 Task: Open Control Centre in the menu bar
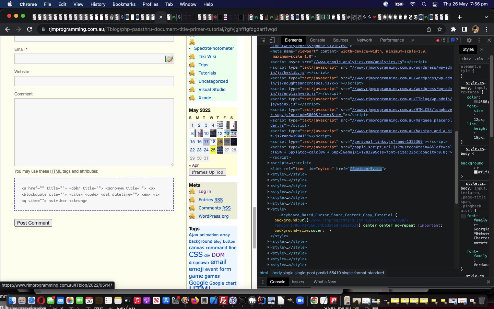pos(435,4)
